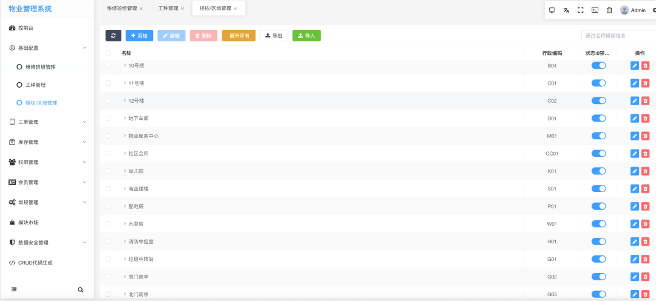Edit the 10号楼 row with pencil icon
The image size is (656, 301).
(635, 66)
